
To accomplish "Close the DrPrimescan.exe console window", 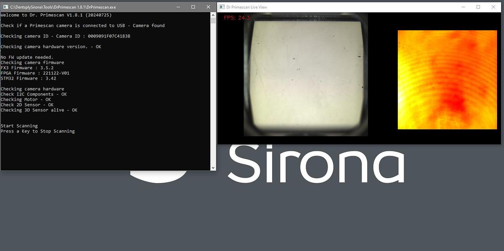I will pyautogui.click(x=208, y=7).
